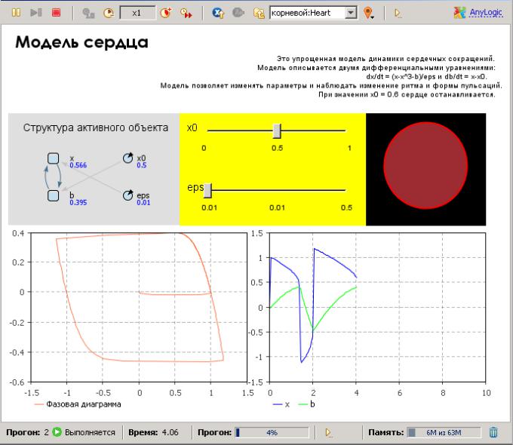Click the red heart circle animation
The image size is (513, 445).
425,166
